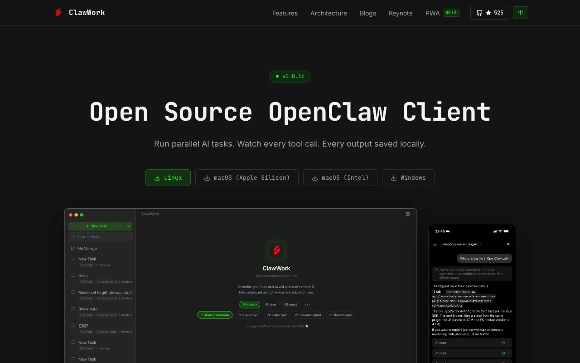The height and width of the screenshot is (363, 580).
Task: Open the 'Model set to github-copilot/cl' task
Action: click(100, 295)
